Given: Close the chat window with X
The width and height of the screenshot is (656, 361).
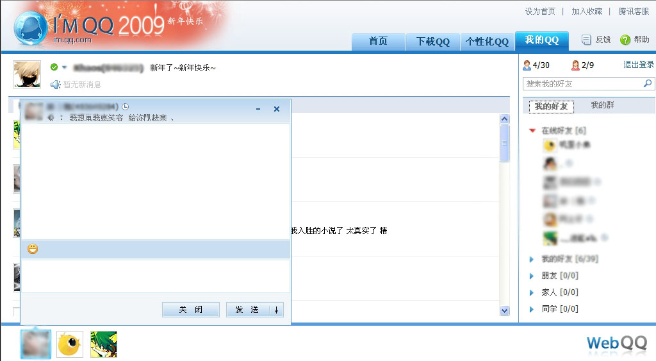Looking at the screenshot, I should tap(277, 109).
